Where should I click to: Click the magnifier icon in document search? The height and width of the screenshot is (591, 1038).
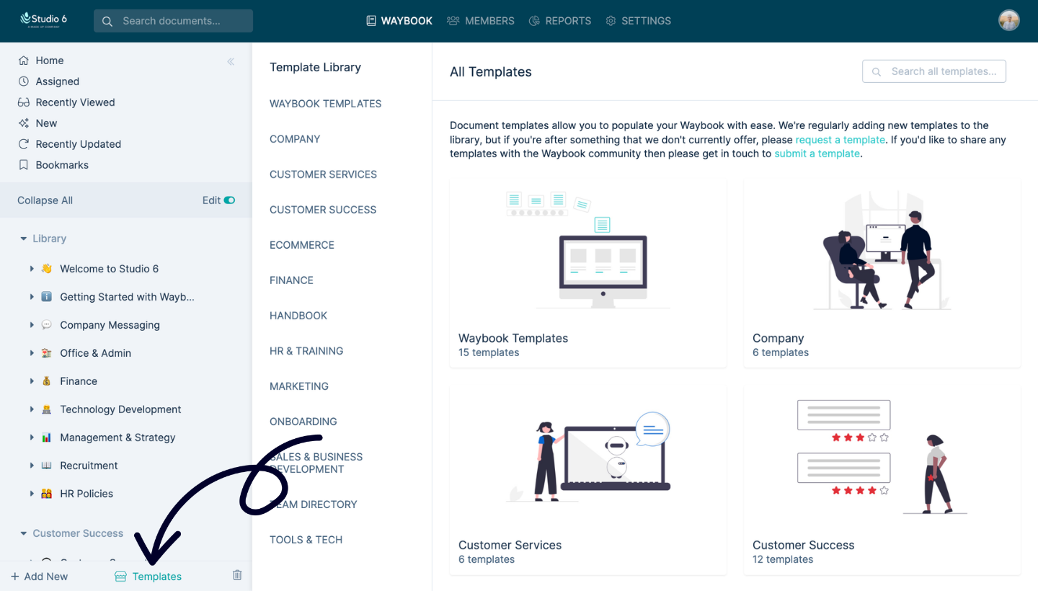[x=107, y=21]
